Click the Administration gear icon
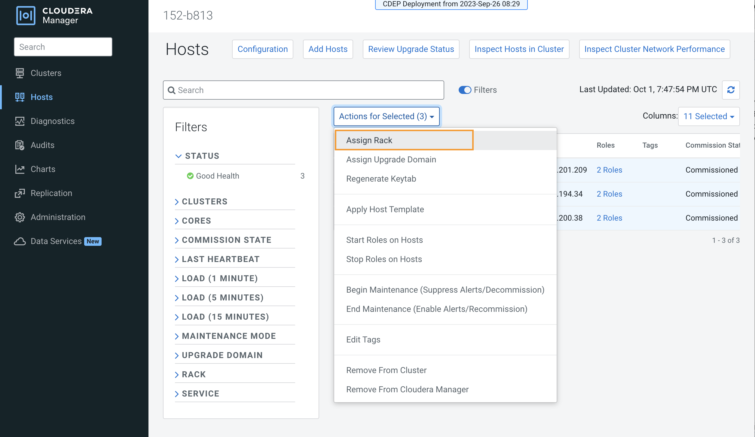Image resolution: width=755 pixels, height=437 pixels. tap(20, 217)
